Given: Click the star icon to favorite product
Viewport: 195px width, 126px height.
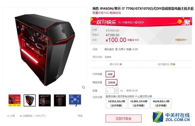Looking at the screenshot, I should click(x=21, y=116).
